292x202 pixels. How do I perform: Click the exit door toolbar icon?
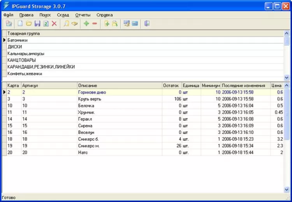click(x=147, y=24)
